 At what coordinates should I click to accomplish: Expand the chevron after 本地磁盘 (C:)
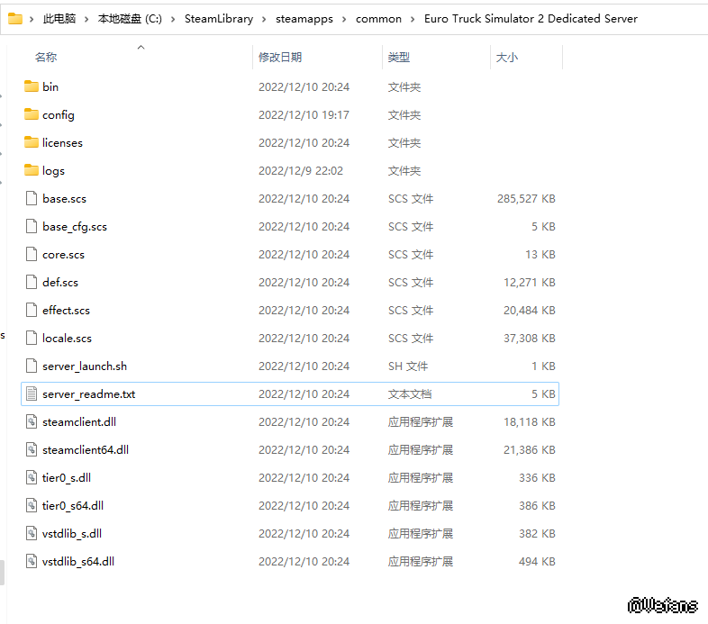173,19
